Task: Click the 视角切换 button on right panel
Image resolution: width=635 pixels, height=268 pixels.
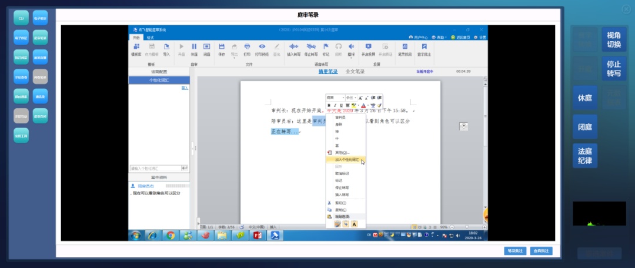Action: [613, 40]
